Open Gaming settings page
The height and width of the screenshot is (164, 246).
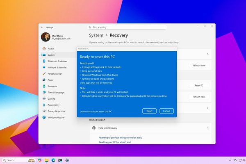tap(59, 99)
